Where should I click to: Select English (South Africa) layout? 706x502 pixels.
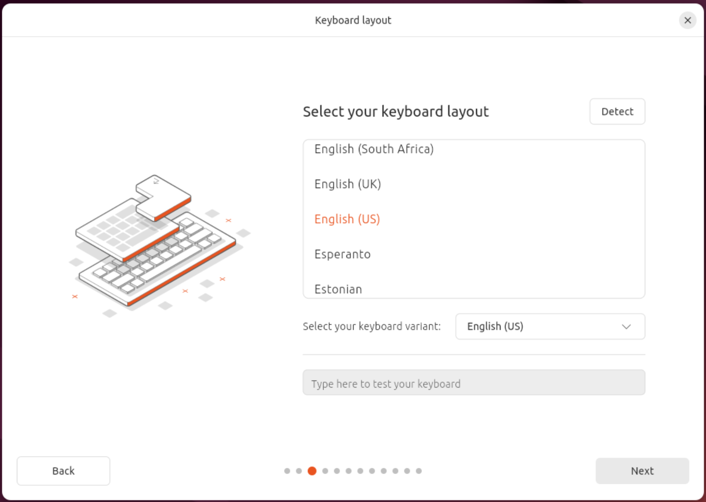(x=374, y=149)
